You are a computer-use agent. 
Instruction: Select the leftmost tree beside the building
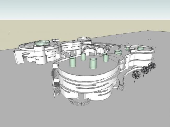[136, 75]
